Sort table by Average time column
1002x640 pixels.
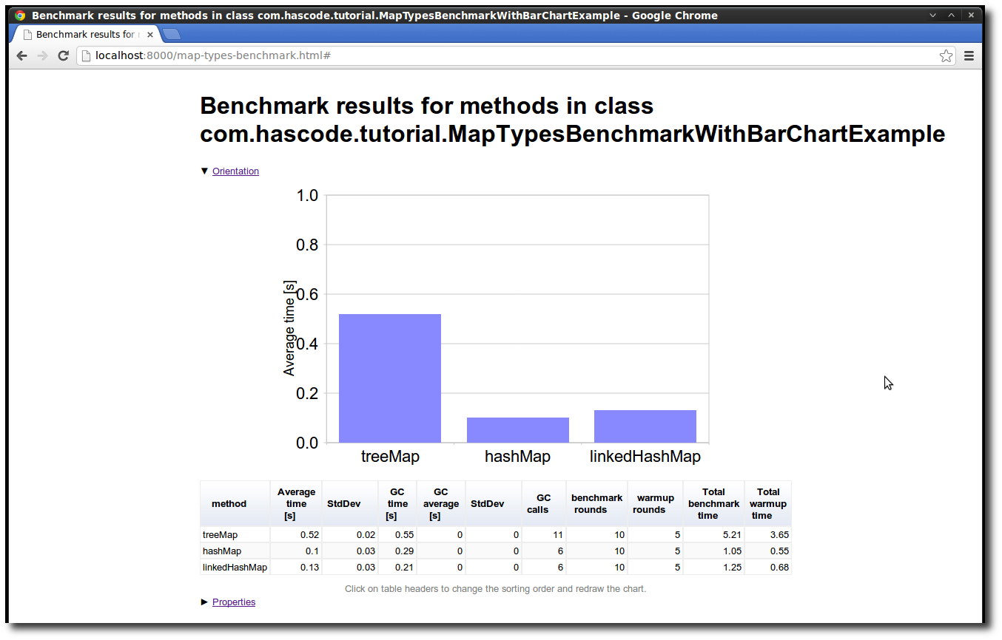coord(296,504)
